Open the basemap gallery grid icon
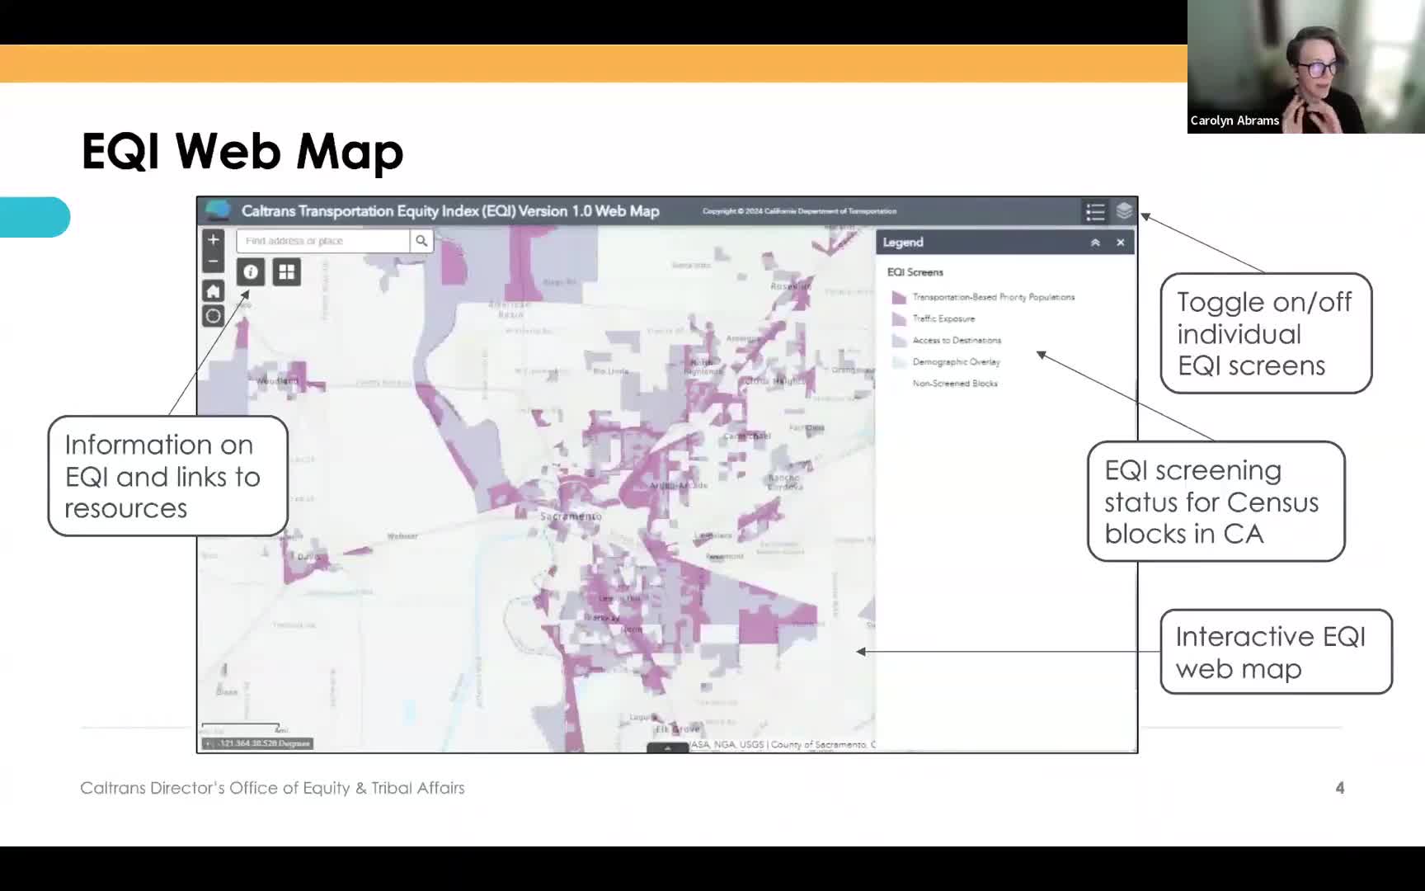Screen dimensions: 1425x891 point(285,271)
